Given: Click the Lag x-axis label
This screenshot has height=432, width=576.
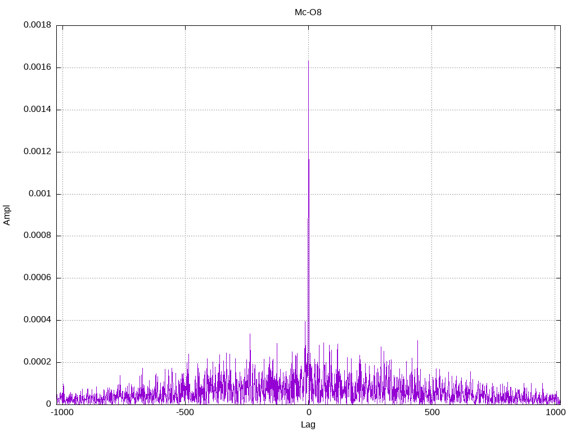Looking at the screenshot, I should pyautogui.click(x=308, y=424).
